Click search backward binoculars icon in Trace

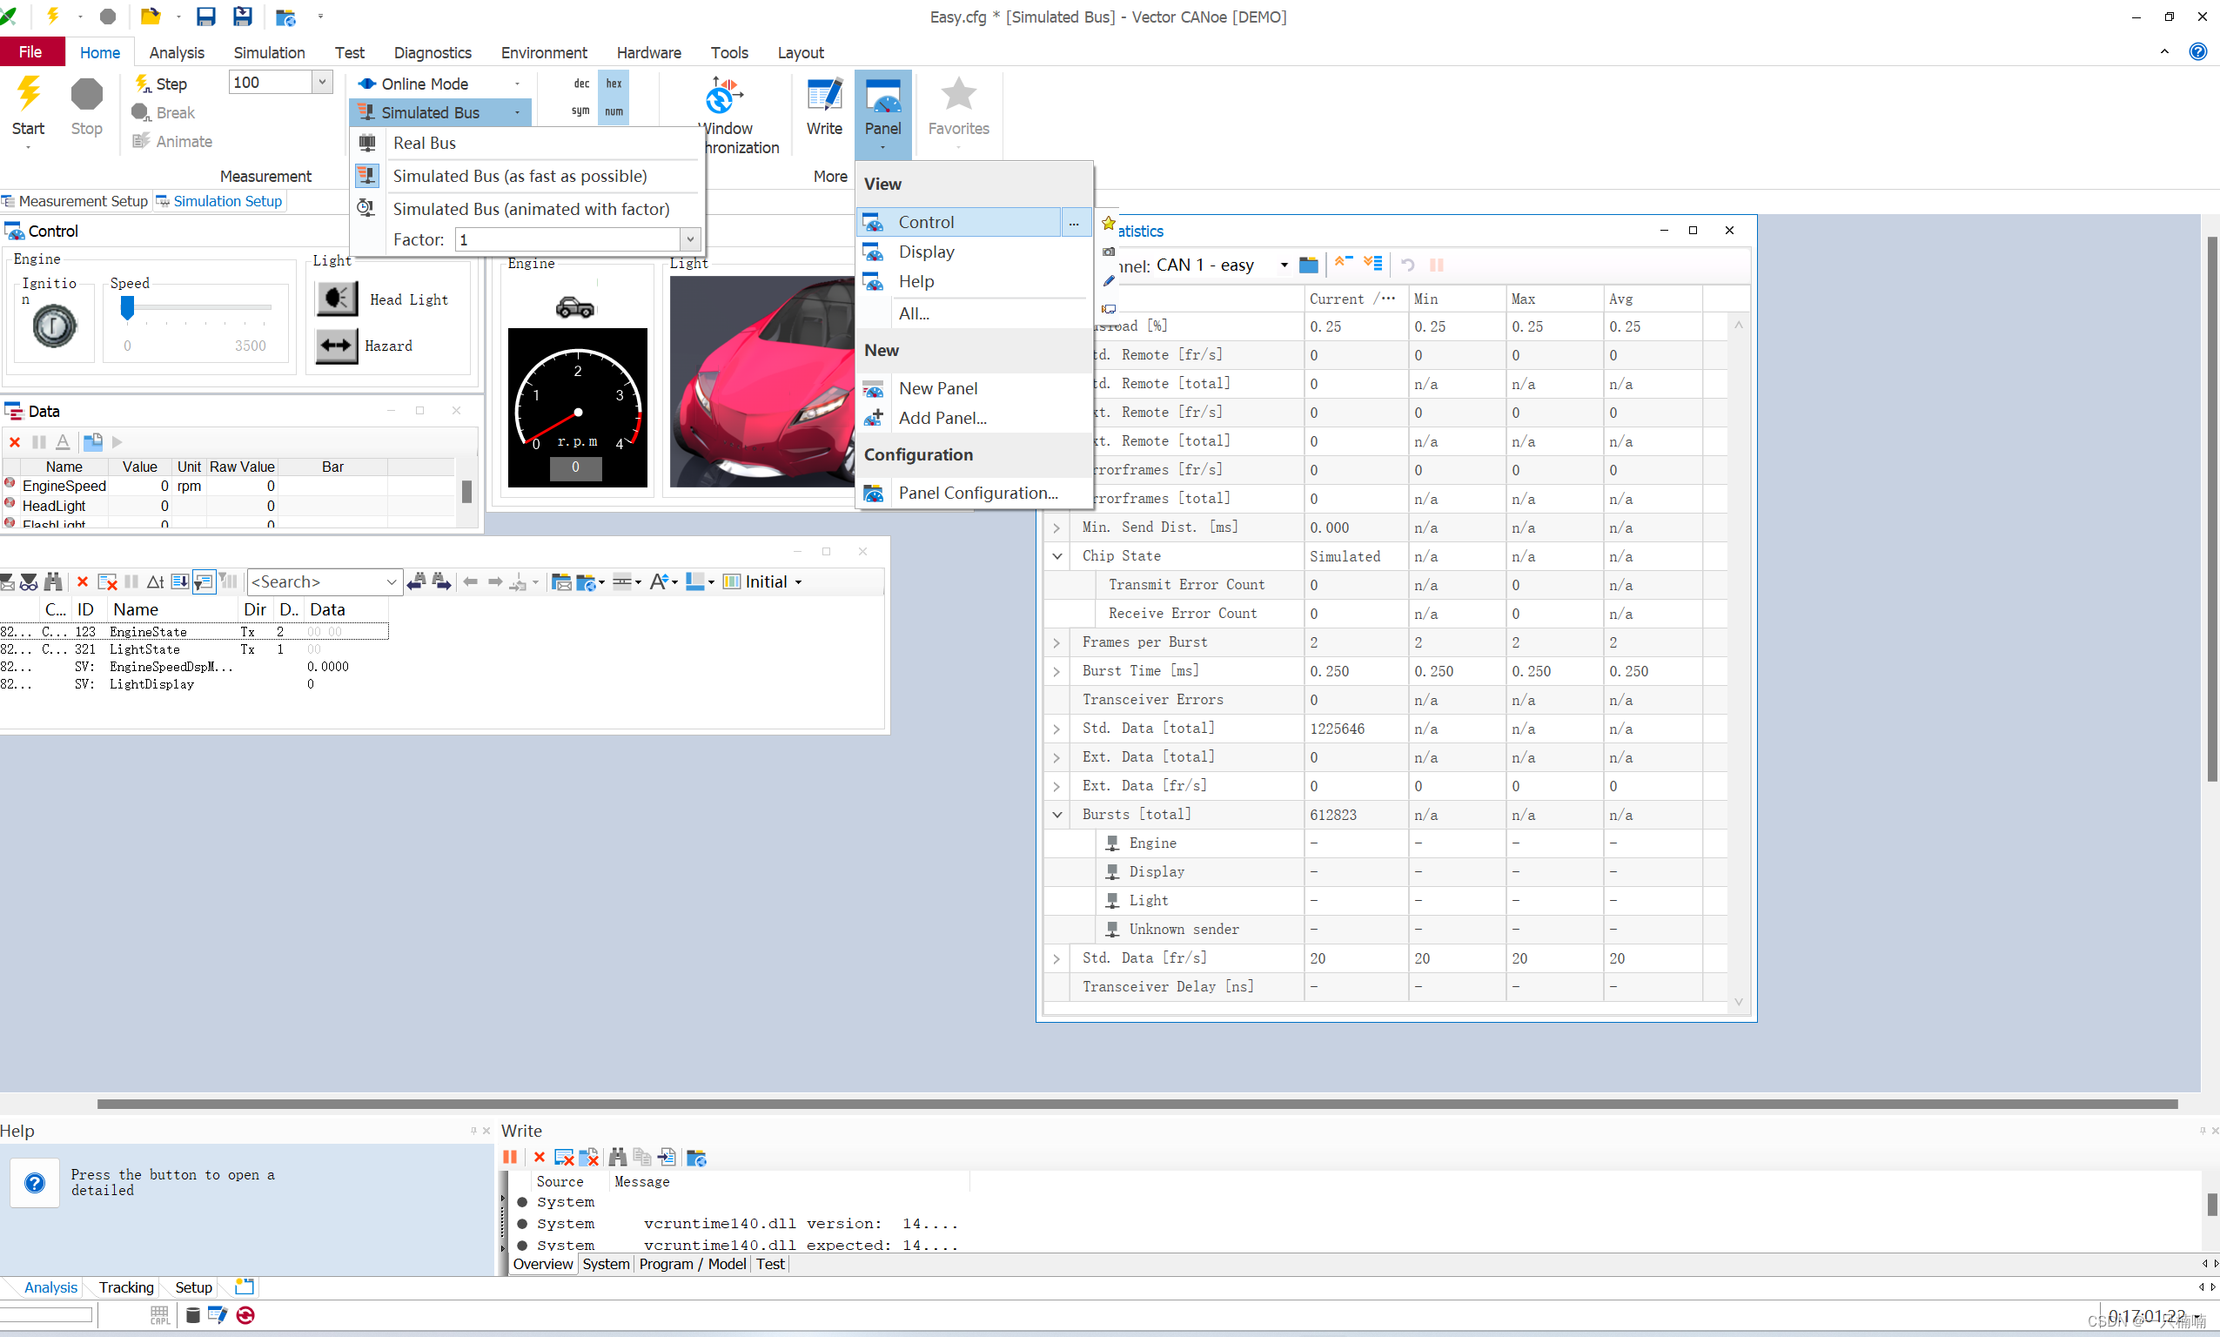pos(416,582)
